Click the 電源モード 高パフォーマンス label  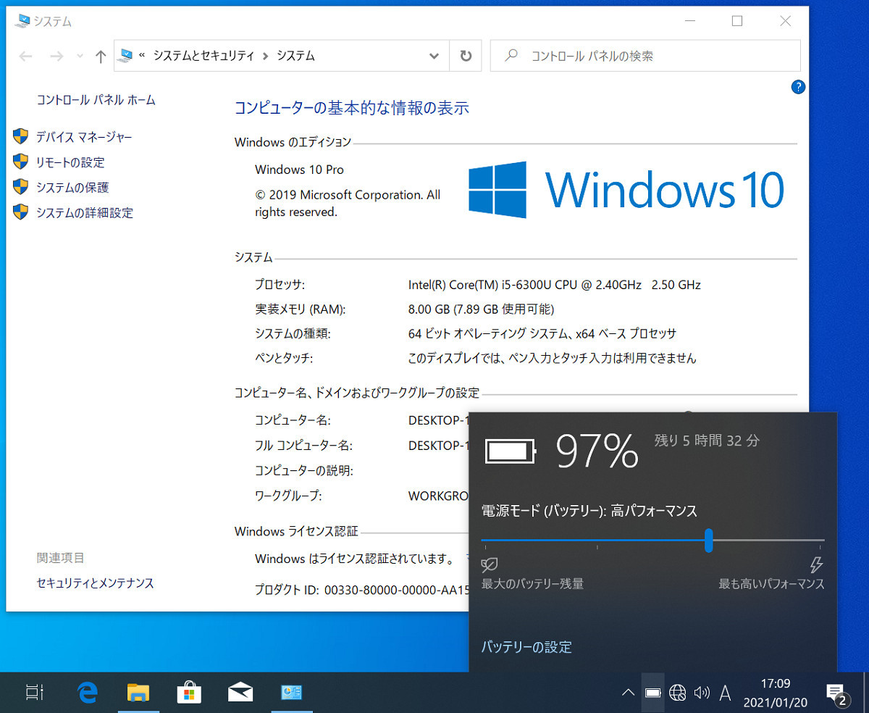point(589,511)
